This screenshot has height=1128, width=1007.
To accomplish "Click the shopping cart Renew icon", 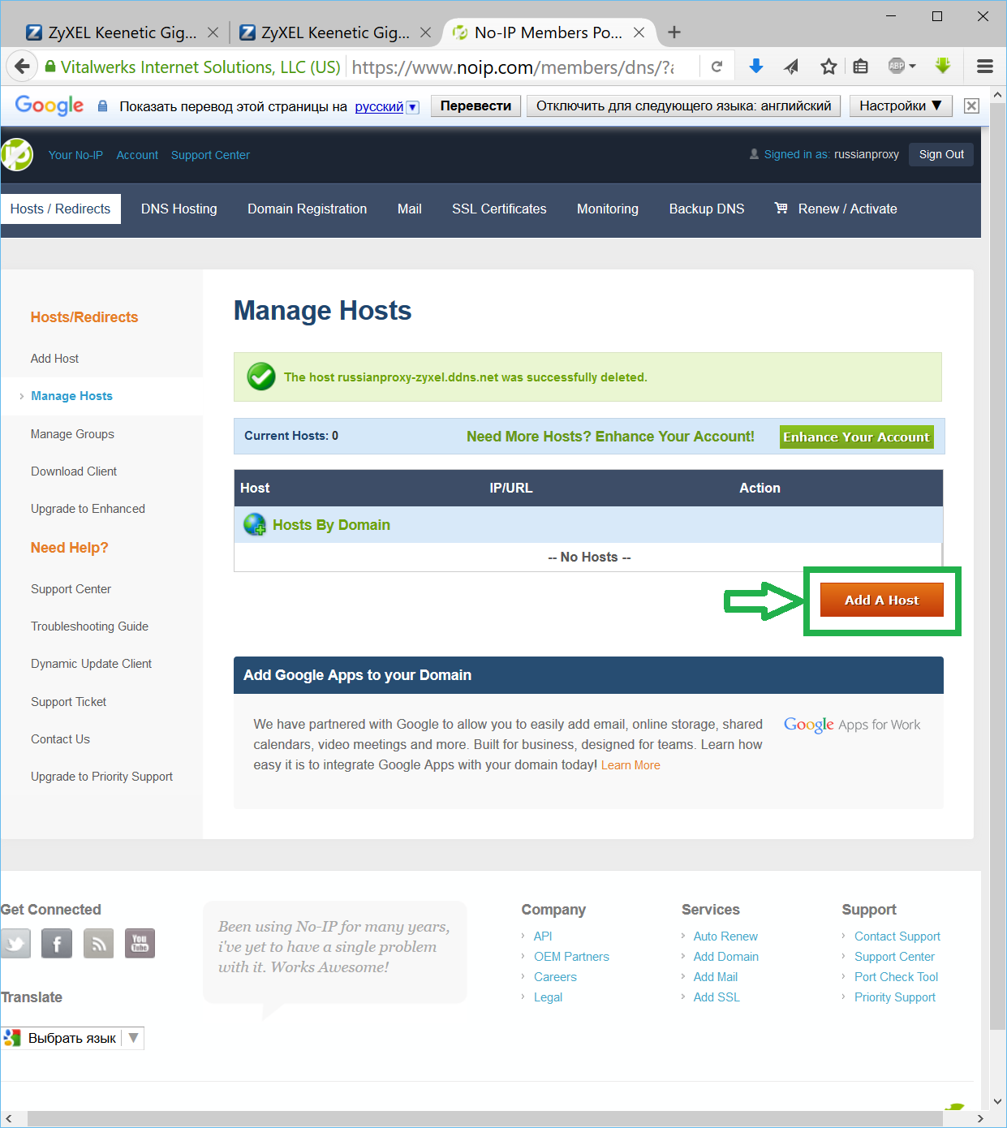I will pos(781,208).
